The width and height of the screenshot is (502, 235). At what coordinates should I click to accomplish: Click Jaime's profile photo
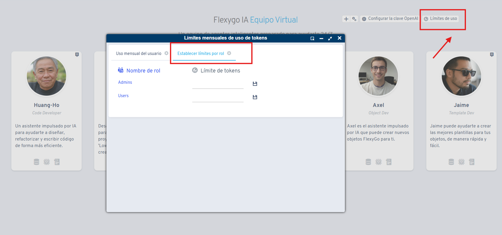pyautogui.click(x=461, y=76)
